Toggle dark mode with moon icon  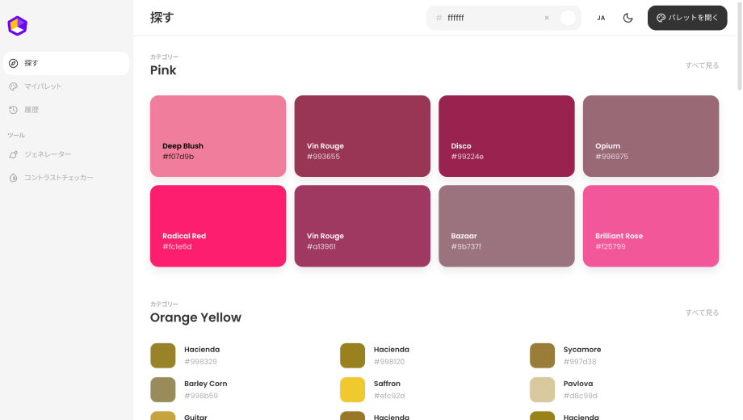point(628,18)
